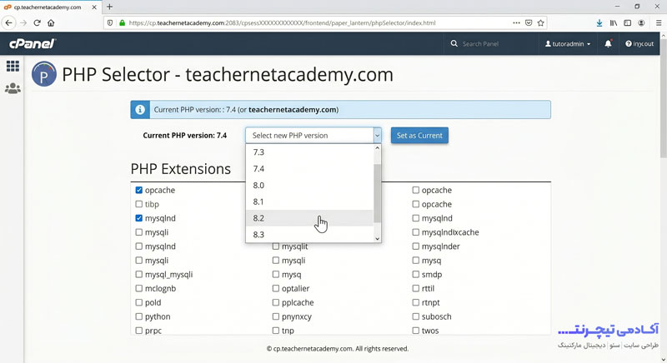Click the logout link in the header
Viewport: 667px width, 363px height.
[639, 44]
